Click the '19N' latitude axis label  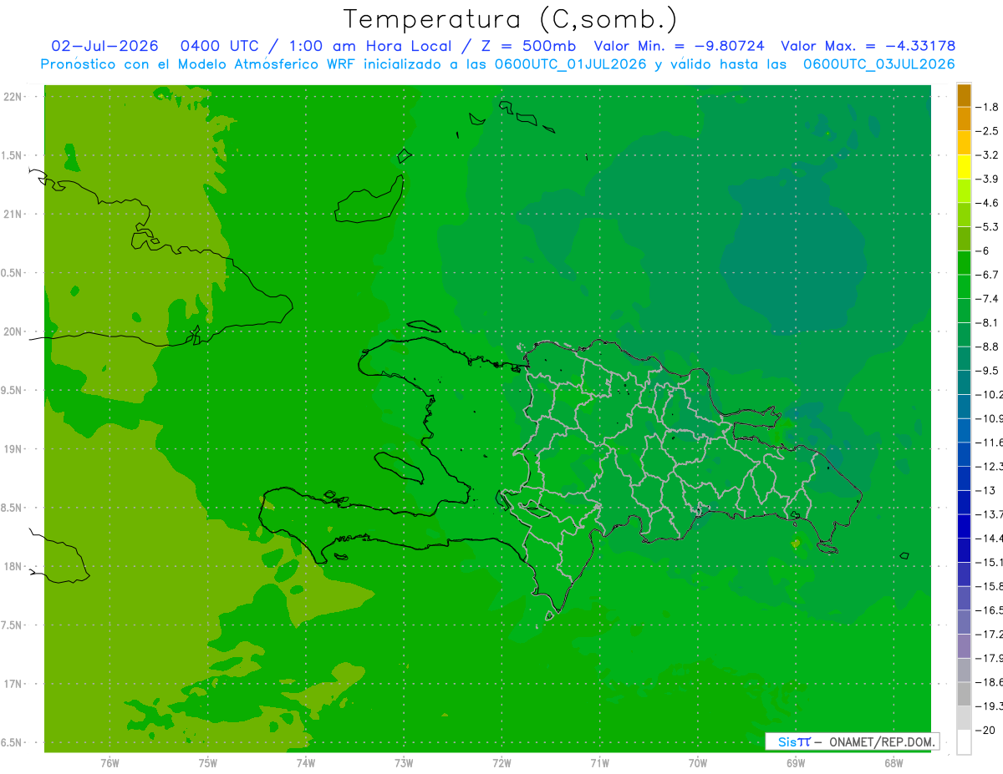(13, 449)
